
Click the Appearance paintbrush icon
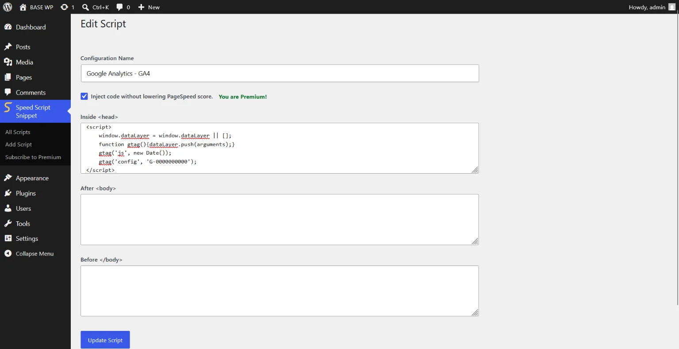pyautogui.click(x=8, y=178)
